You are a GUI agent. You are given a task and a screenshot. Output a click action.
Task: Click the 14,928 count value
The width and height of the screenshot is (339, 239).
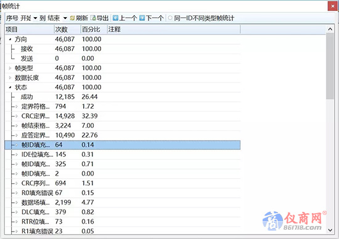[x=65, y=116]
